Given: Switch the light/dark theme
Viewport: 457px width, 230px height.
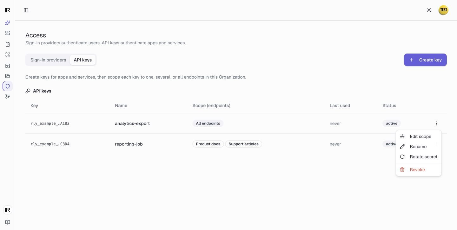Looking at the screenshot, I should (429, 10).
